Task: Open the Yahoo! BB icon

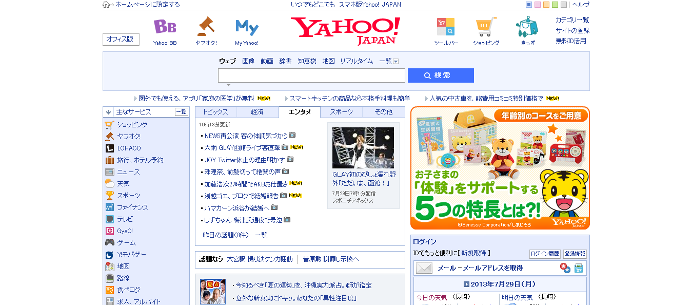Action: point(165,27)
